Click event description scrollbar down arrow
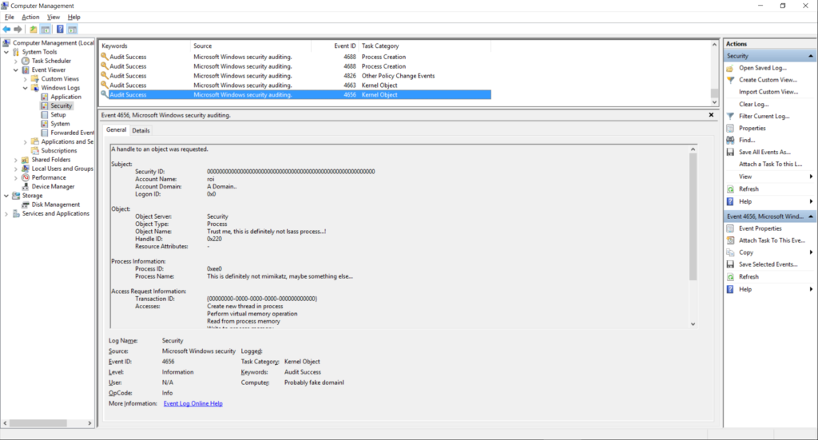Image resolution: width=818 pixels, height=440 pixels. pos(693,324)
